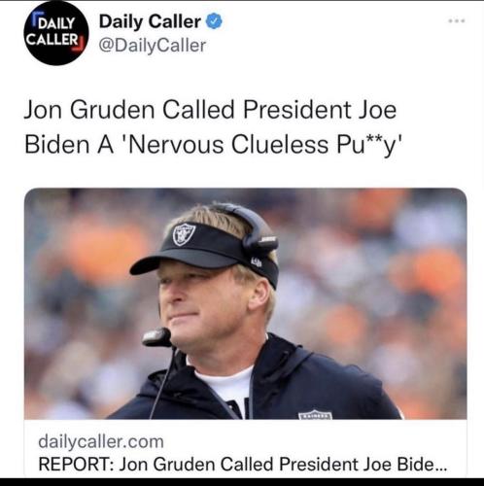Click the blue verified checkmark badge
Image resolution: width=484 pixels, height=486 pixels.
(214, 21)
